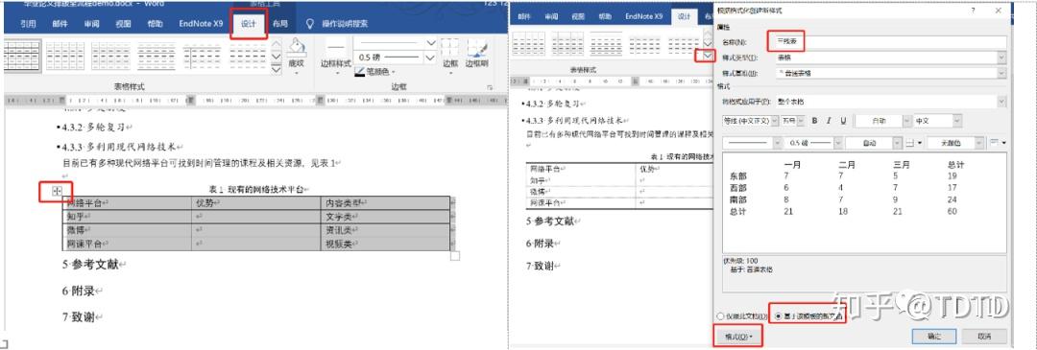
Task: Click the table resize handle at bottom right
Action: coord(454,256)
